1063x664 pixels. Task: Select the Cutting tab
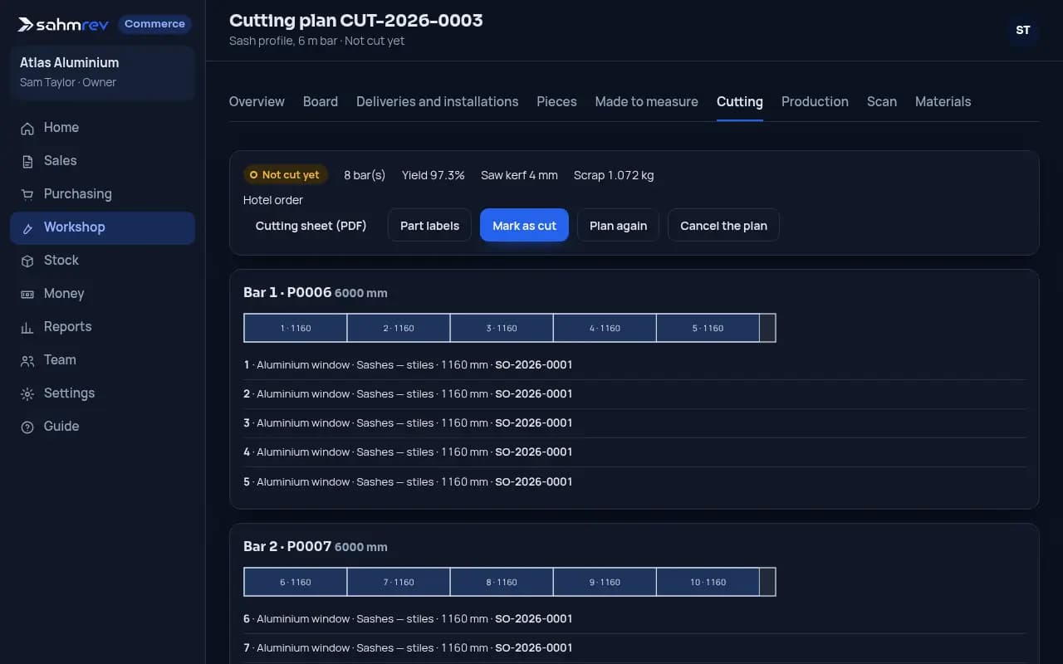coord(740,101)
